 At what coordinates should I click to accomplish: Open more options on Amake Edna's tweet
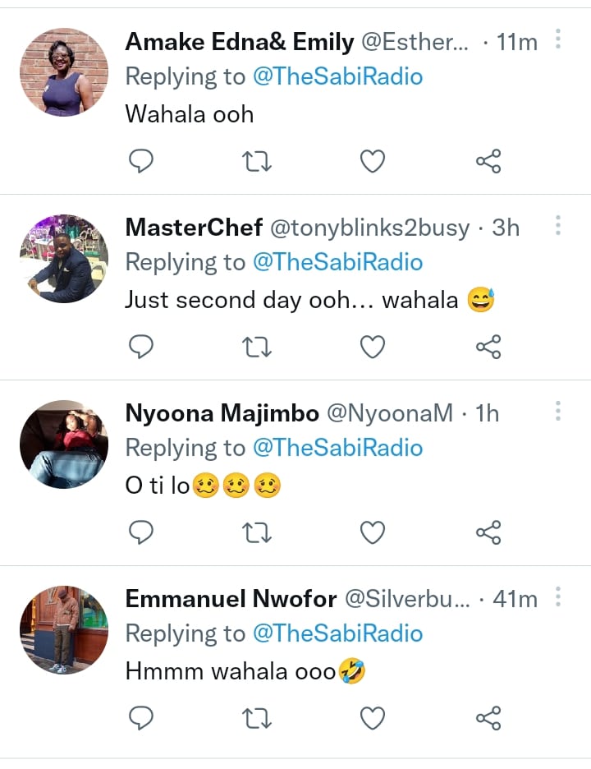[558, 39]
